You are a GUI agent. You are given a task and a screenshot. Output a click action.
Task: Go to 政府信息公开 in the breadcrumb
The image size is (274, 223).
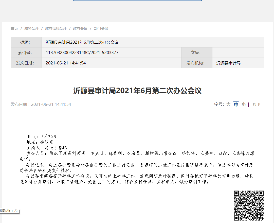[x=56, y=28]
